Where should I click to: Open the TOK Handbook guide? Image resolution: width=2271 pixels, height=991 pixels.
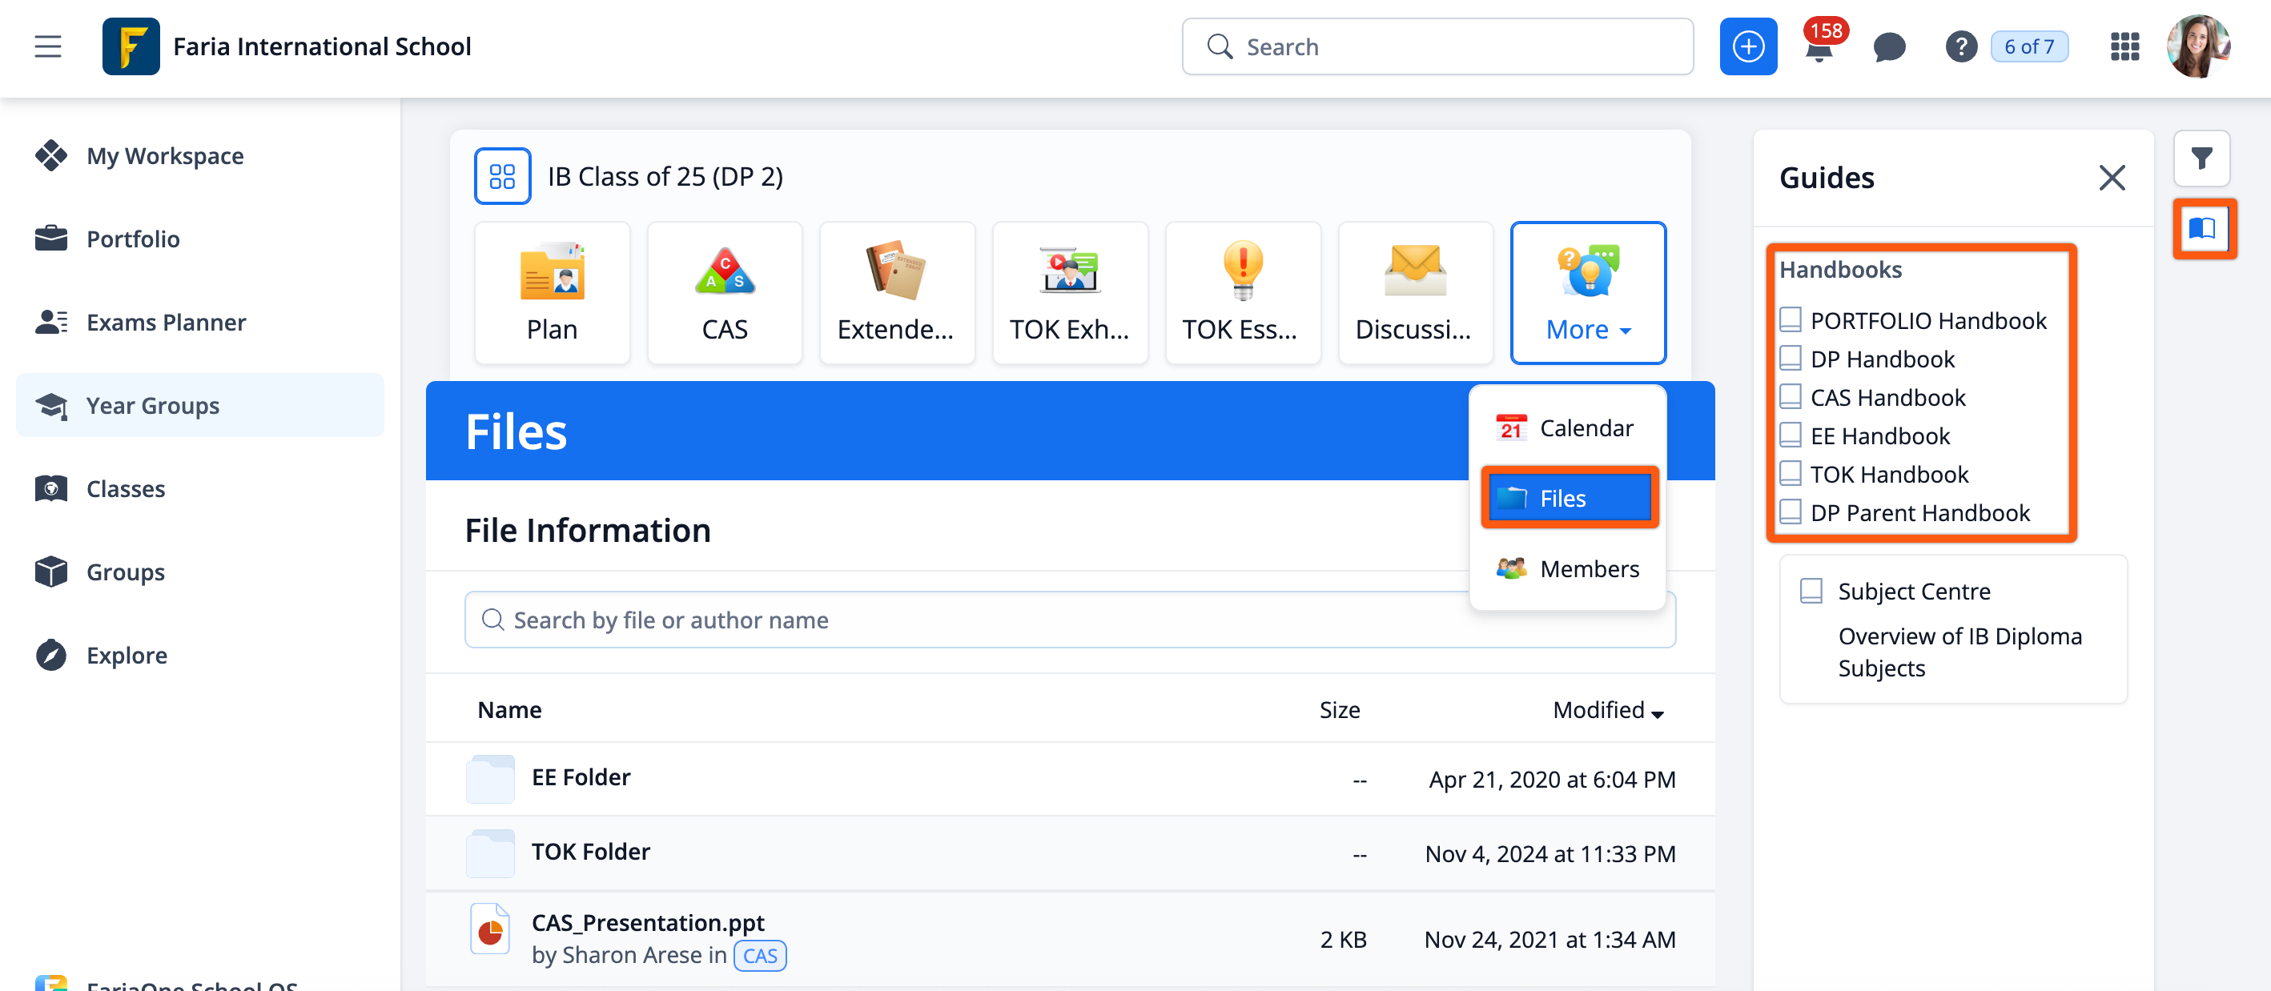(1888, 474)
